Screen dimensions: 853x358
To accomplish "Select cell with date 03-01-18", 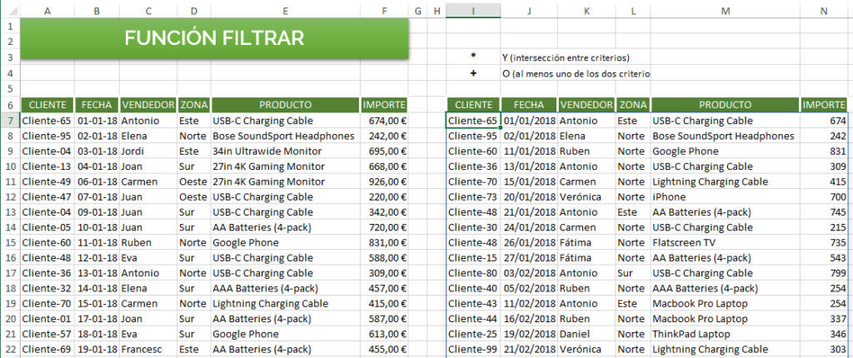I will 97,152.
